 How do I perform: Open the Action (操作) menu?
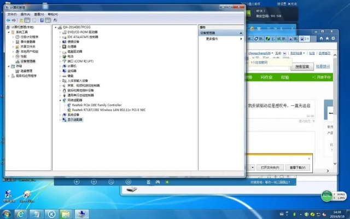(x=25, y=14)
